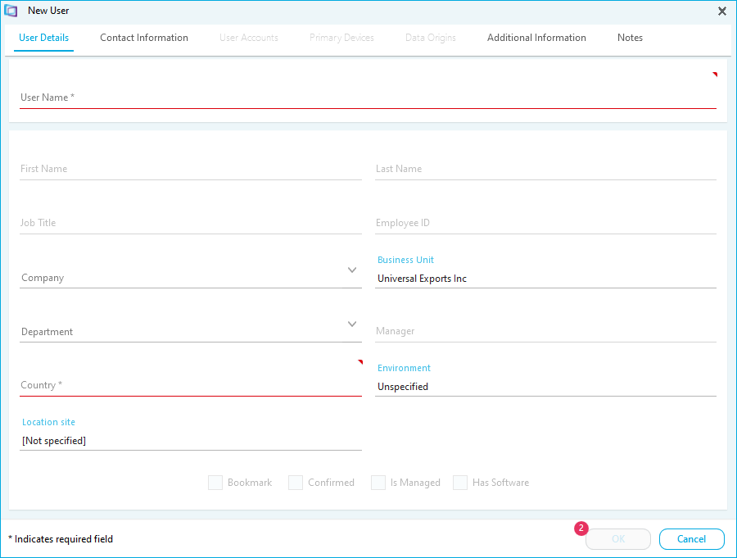737x558 pixels.
Task: Tick the Confirmed checkbox
Action: point(296,483)
